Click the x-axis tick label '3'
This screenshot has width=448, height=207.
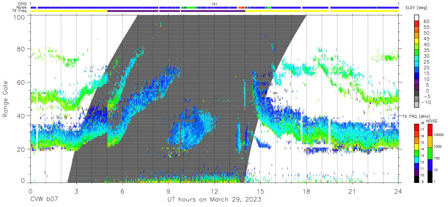(x=77, y=191)
